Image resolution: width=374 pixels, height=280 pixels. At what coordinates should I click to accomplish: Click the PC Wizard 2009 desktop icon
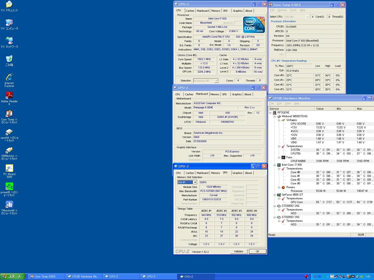(9, 168)
